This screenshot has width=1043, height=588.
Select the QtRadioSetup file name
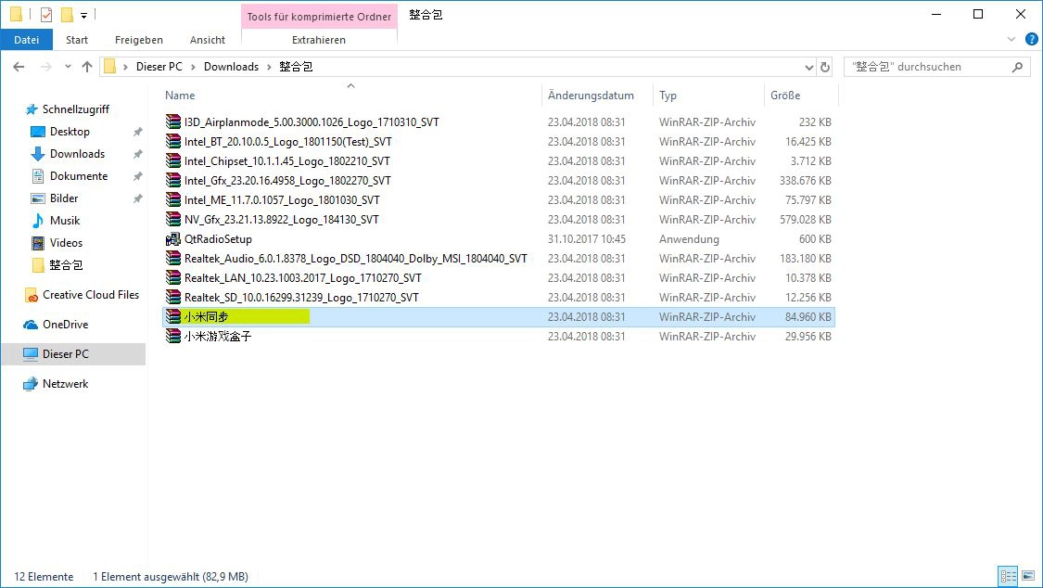tap(218, 238)
